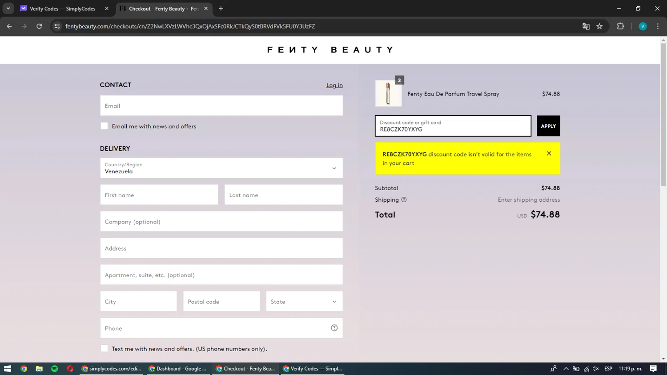
Task: Click the People tray icon
Action: (554, 369)
